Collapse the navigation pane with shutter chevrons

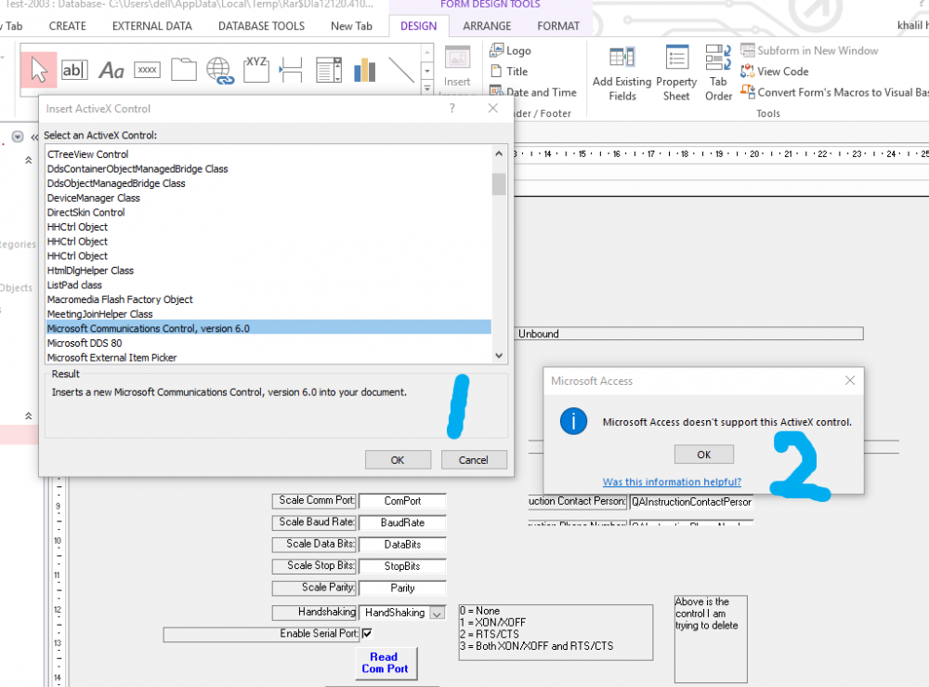34,137
